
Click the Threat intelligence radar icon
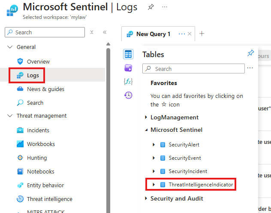[x=20, y=199]
